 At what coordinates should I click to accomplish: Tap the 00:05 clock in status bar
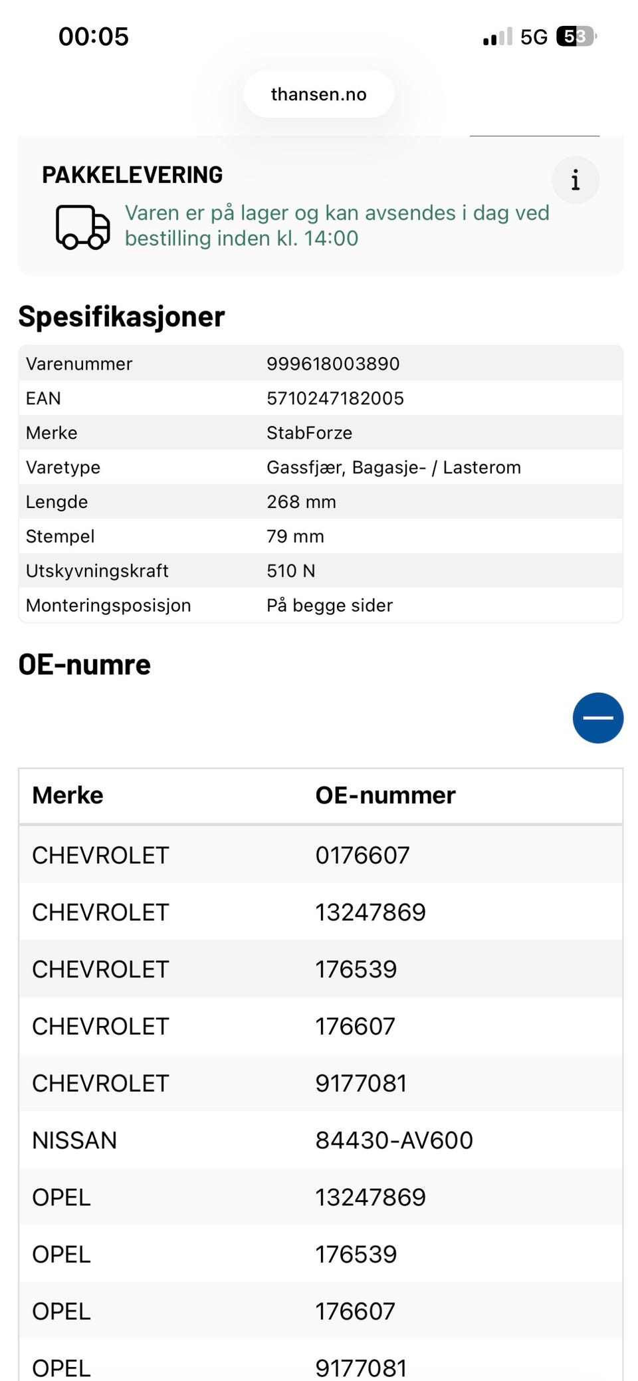click(94, 37)
